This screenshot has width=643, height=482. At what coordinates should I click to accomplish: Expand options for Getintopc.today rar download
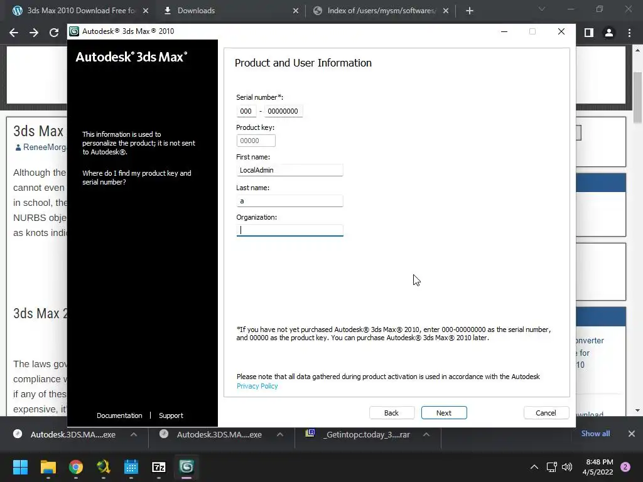click(426, 434)
